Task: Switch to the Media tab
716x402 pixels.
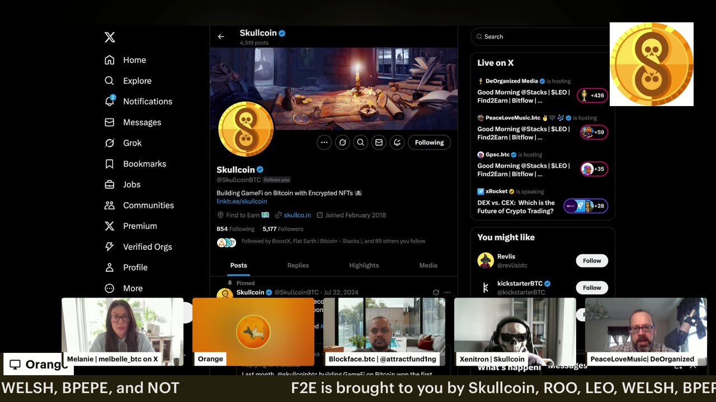Action: (x=428, y=265)
